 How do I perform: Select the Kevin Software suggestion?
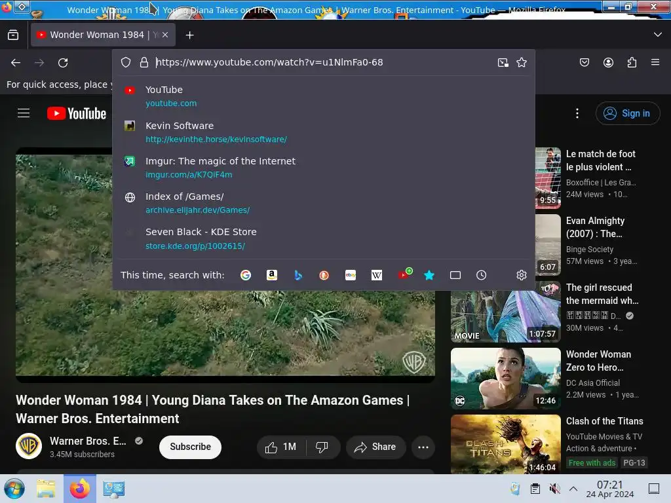324,132
